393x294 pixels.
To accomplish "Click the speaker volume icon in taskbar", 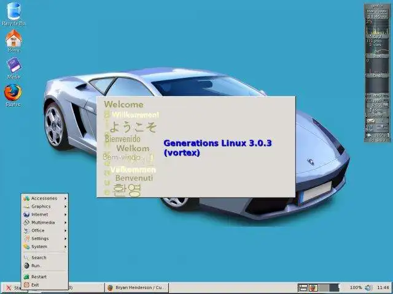I will click(368, 288).
